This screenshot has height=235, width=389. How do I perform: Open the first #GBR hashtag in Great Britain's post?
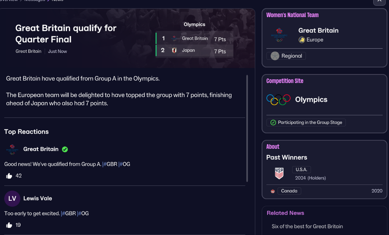110,164
